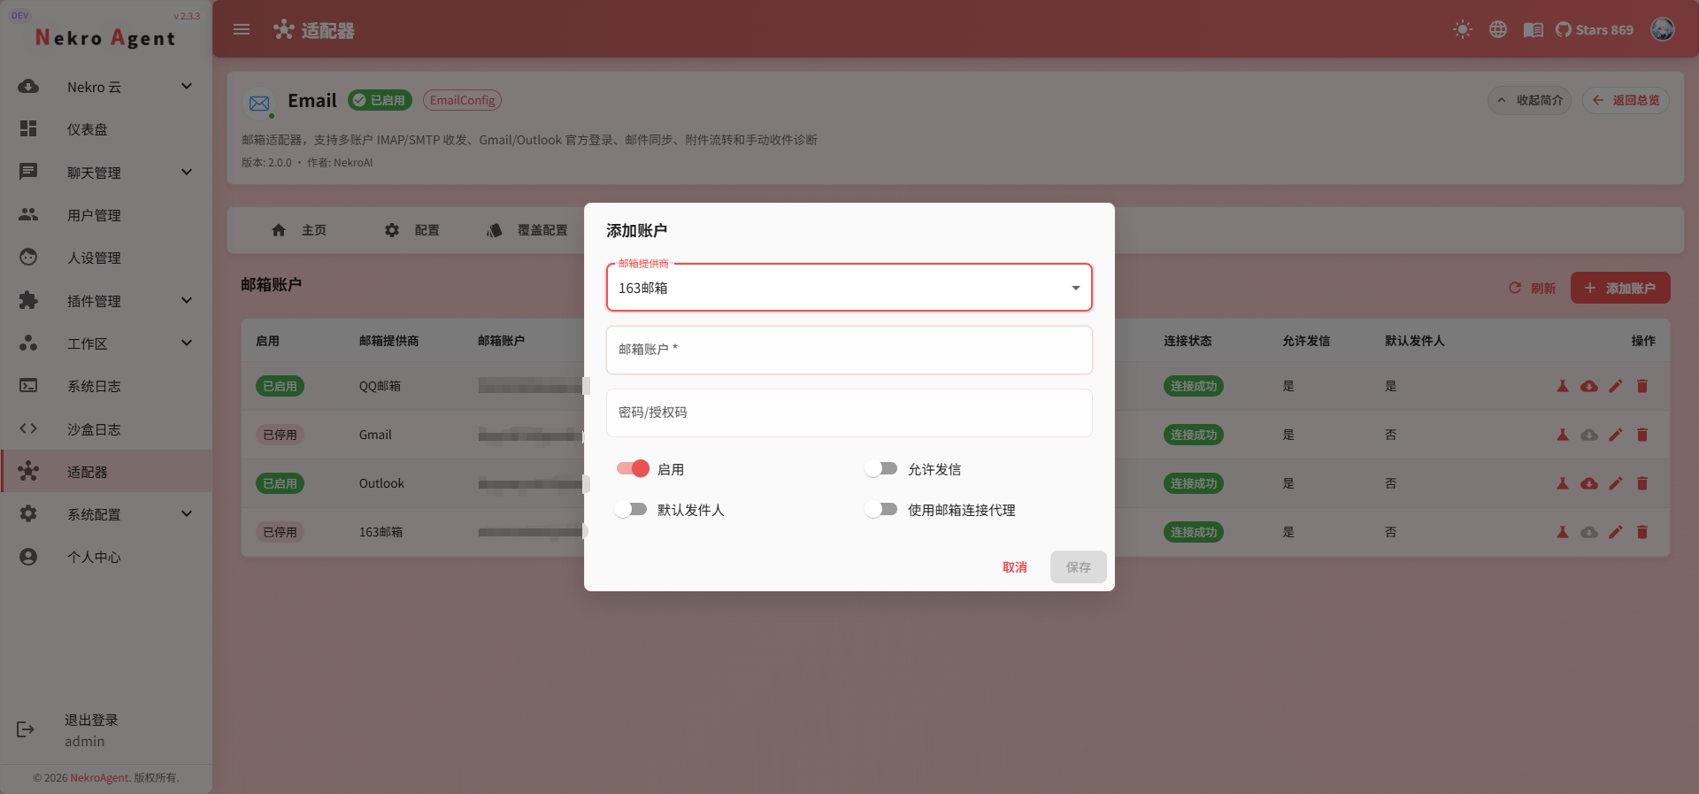The height and width of the screenshot is (794, 1699).
Task: Toggle the 启用 switch off
Action: click(634, 468)
